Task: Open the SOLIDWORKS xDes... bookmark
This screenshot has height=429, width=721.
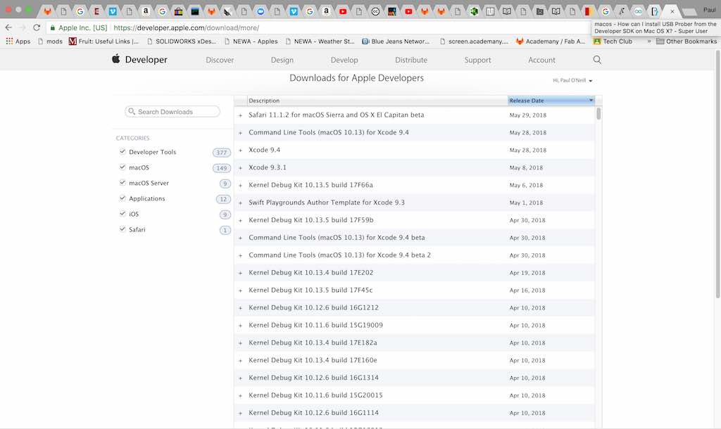Action: [x=182, y=41]
